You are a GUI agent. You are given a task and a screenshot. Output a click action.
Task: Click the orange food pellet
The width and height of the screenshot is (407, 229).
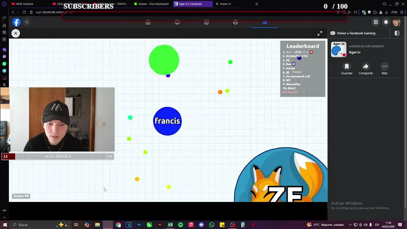(220, 92)
